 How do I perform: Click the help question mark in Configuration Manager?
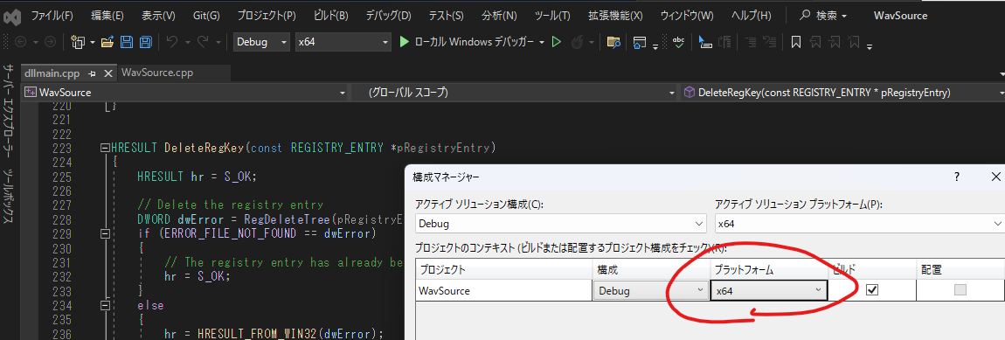point(956,177)
